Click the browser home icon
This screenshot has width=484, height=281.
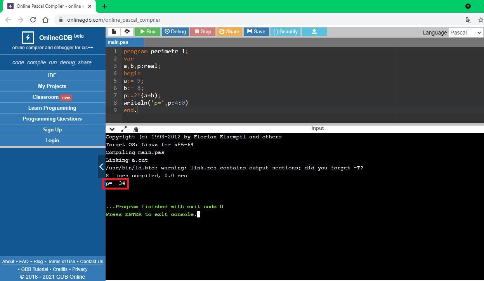click(x=45, y=20)
